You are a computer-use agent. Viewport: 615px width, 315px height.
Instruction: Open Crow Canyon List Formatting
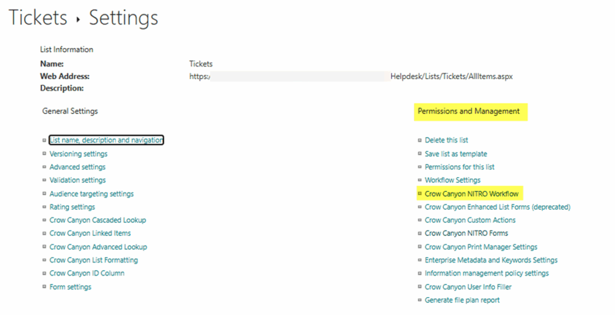point(93,260)
